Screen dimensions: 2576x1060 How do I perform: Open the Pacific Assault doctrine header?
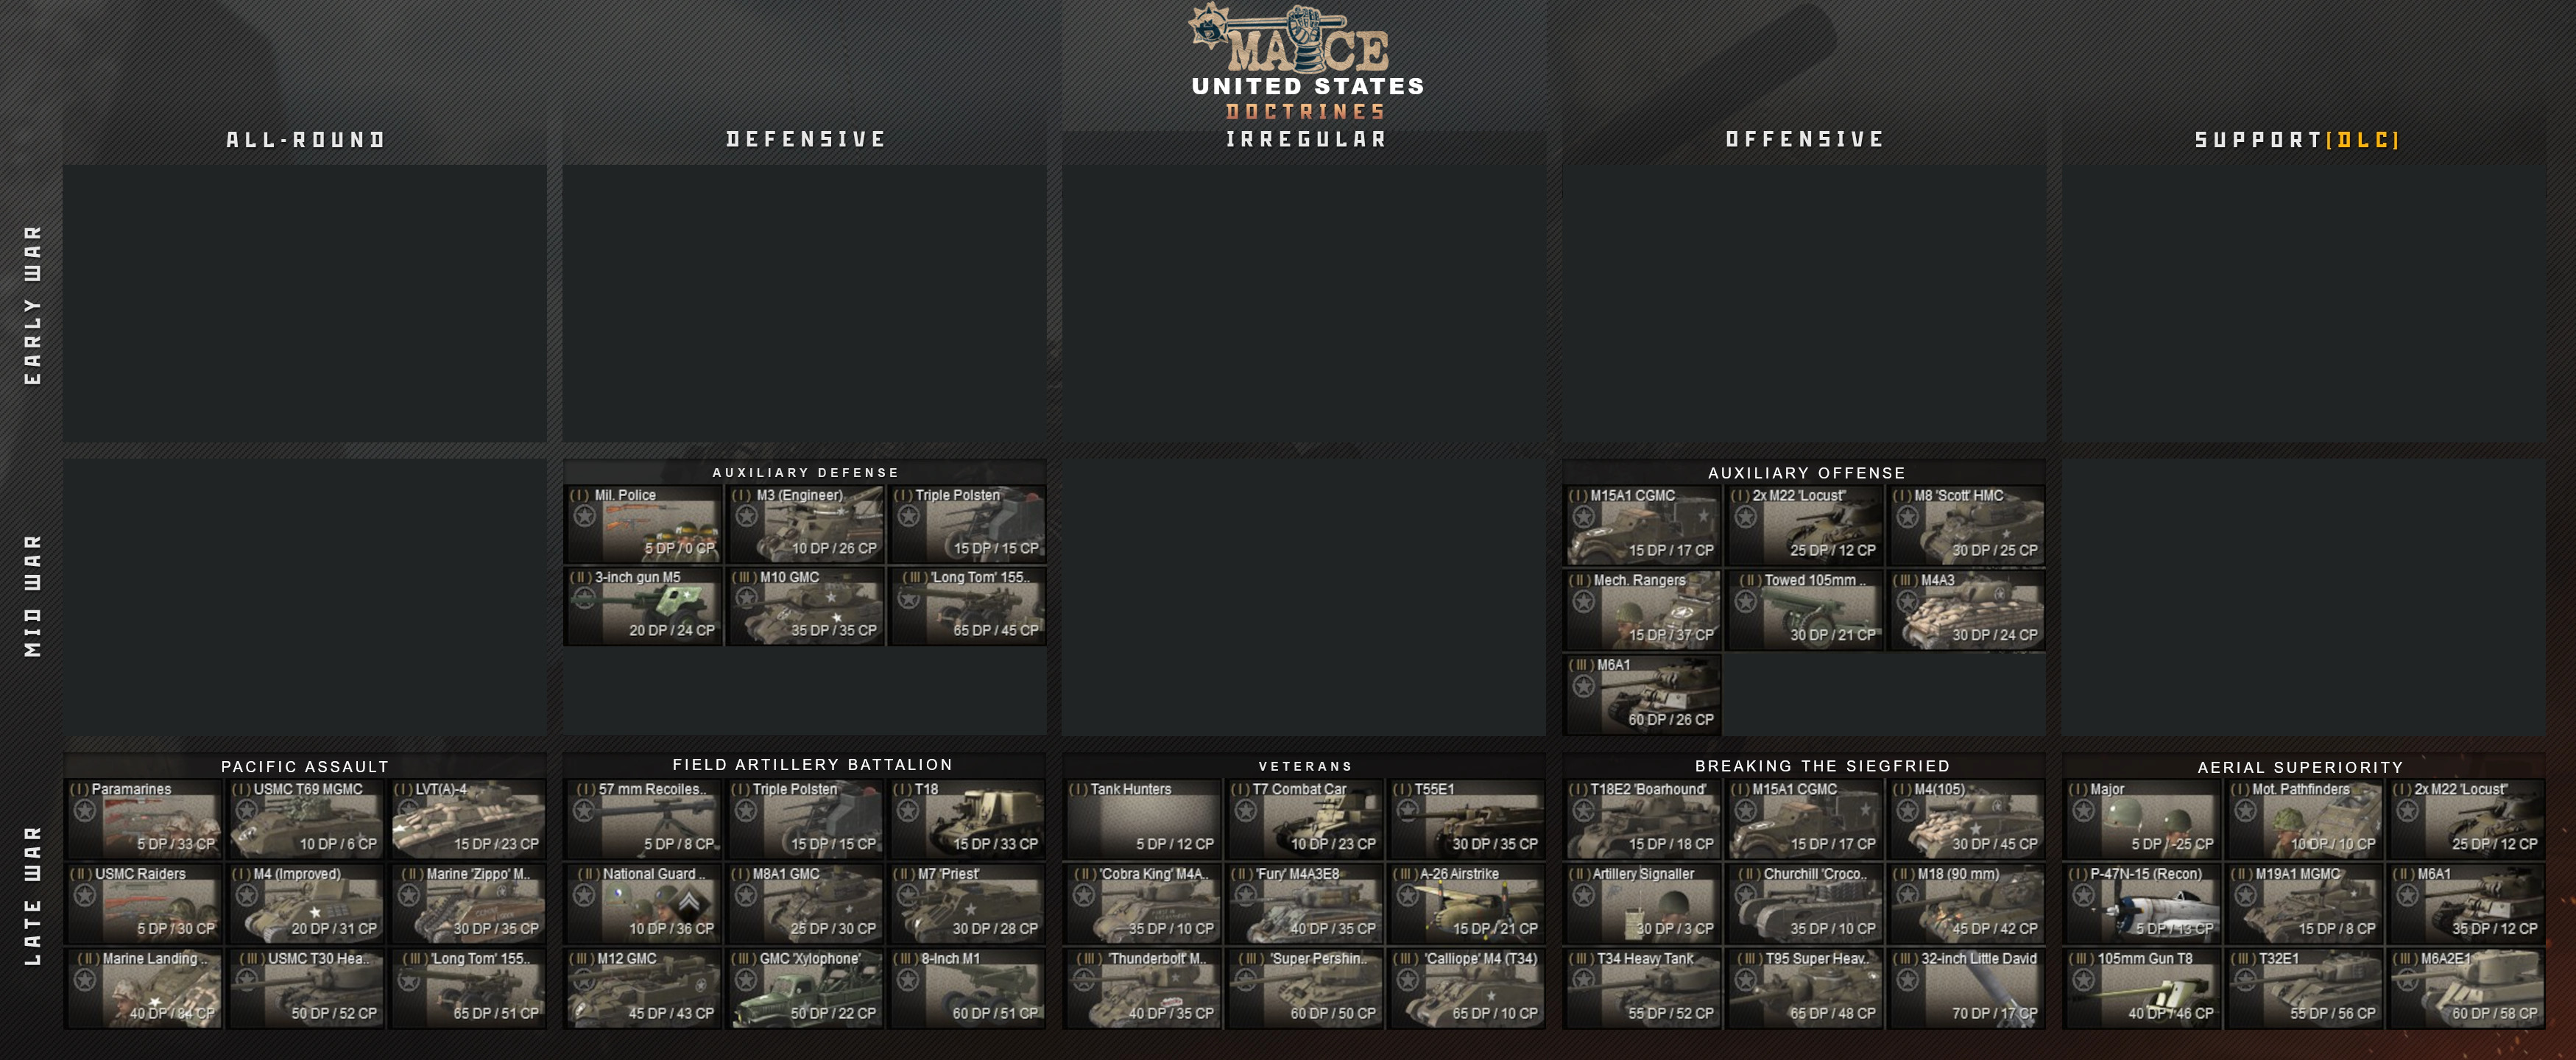point(305,767)
